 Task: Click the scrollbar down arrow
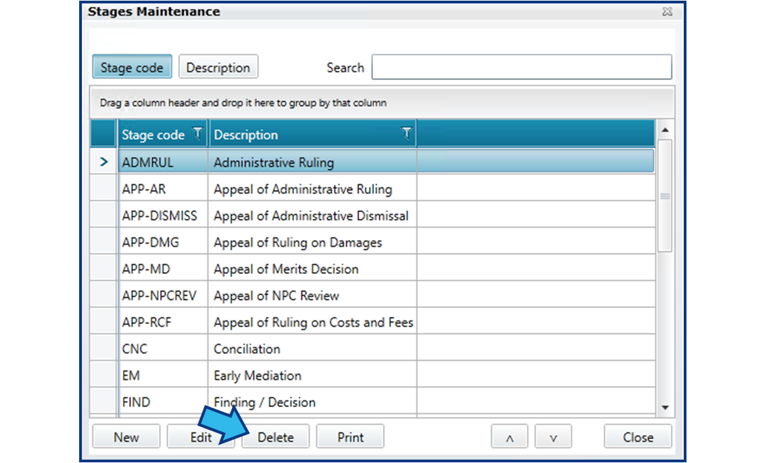pyautogui.click(x=665, y=407)
